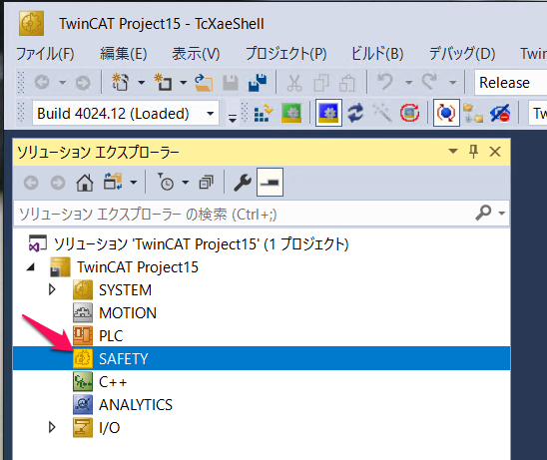Click the Activate Configuration icon
Screen dimensions: 547x460
263,113
